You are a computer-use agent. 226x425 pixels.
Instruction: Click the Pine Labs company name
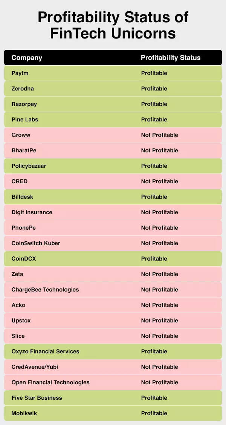point(25,120)
